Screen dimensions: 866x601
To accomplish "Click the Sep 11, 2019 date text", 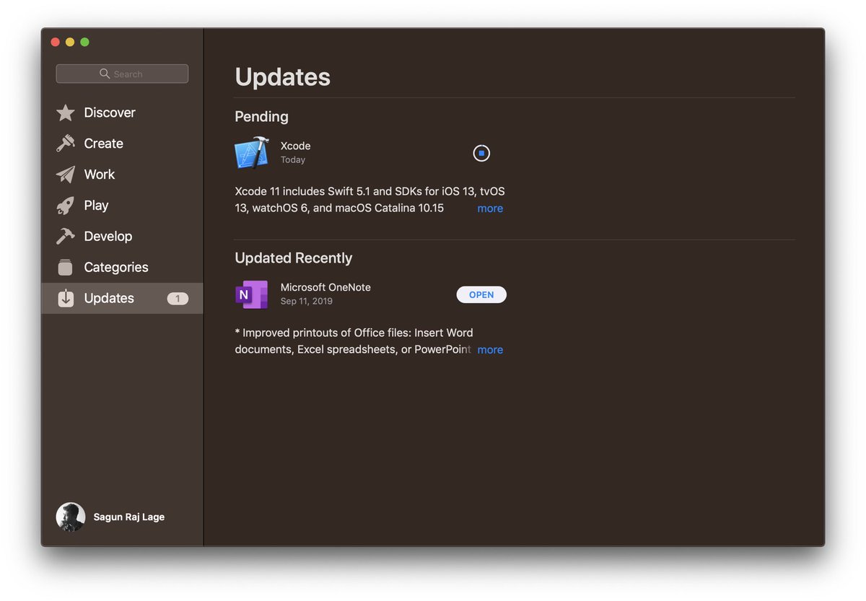I will (306, 301).
